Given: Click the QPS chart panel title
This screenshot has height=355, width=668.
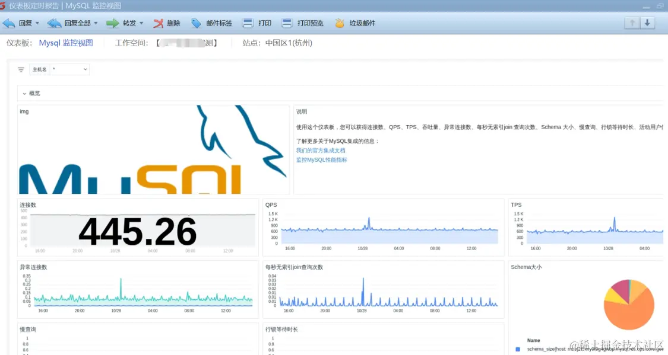Looking at the screenshot, I should click(271, 205).
